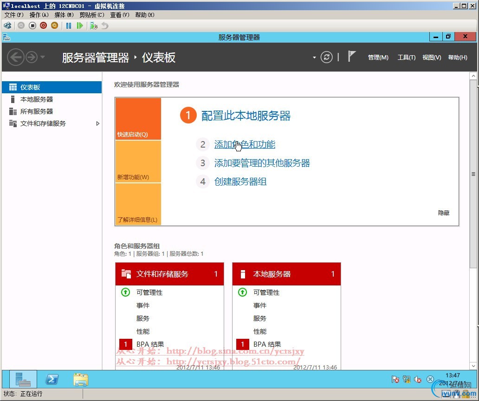Click BPA 结果 in 本地服务器 tile
This screenshot has width=479, height=401.
click(x=267, y=344)
